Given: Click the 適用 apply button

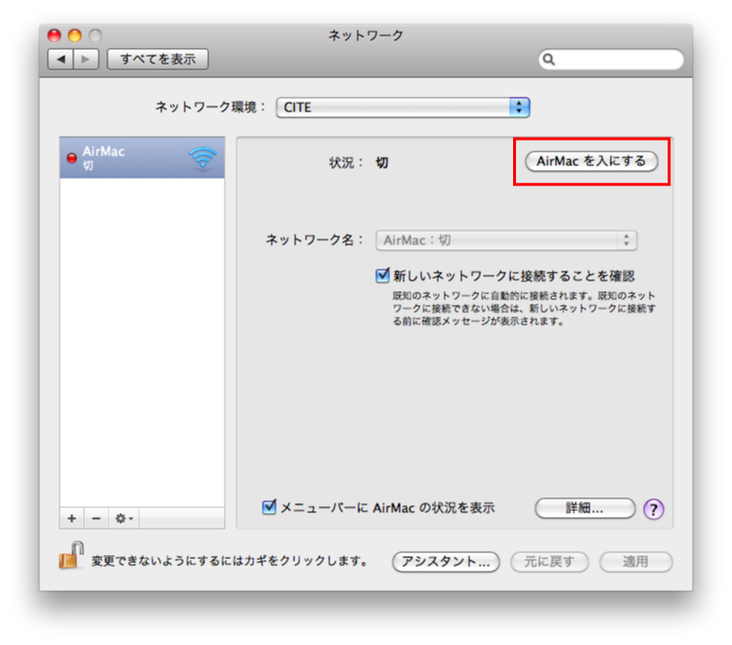Looking at the screenshot, I should tap(635, 562).
